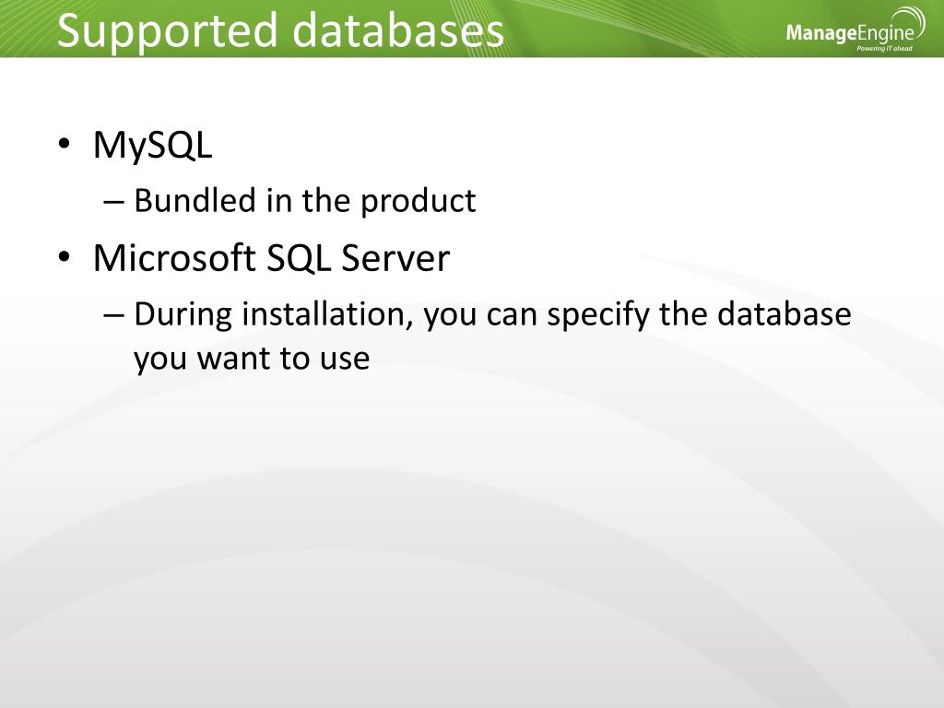Click the word "installation" in the sub-item

click(x=327, y=314)
